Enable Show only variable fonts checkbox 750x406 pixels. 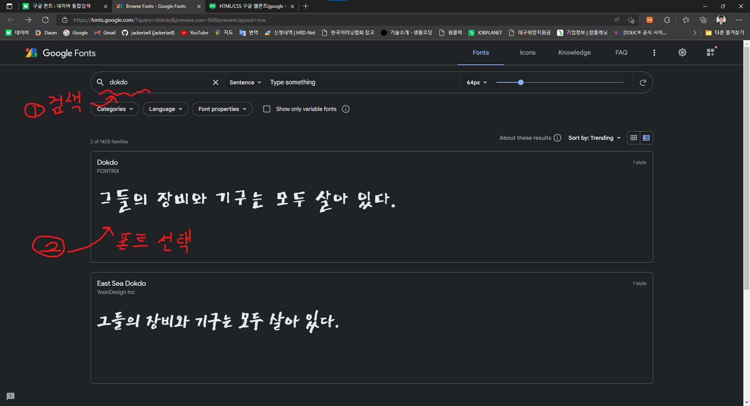(x=267, y=109)
